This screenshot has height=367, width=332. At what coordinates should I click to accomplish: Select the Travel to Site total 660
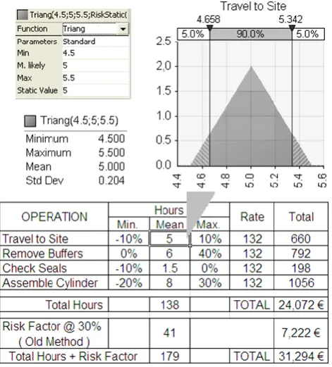pyautogui.click(x=301, y=239)
